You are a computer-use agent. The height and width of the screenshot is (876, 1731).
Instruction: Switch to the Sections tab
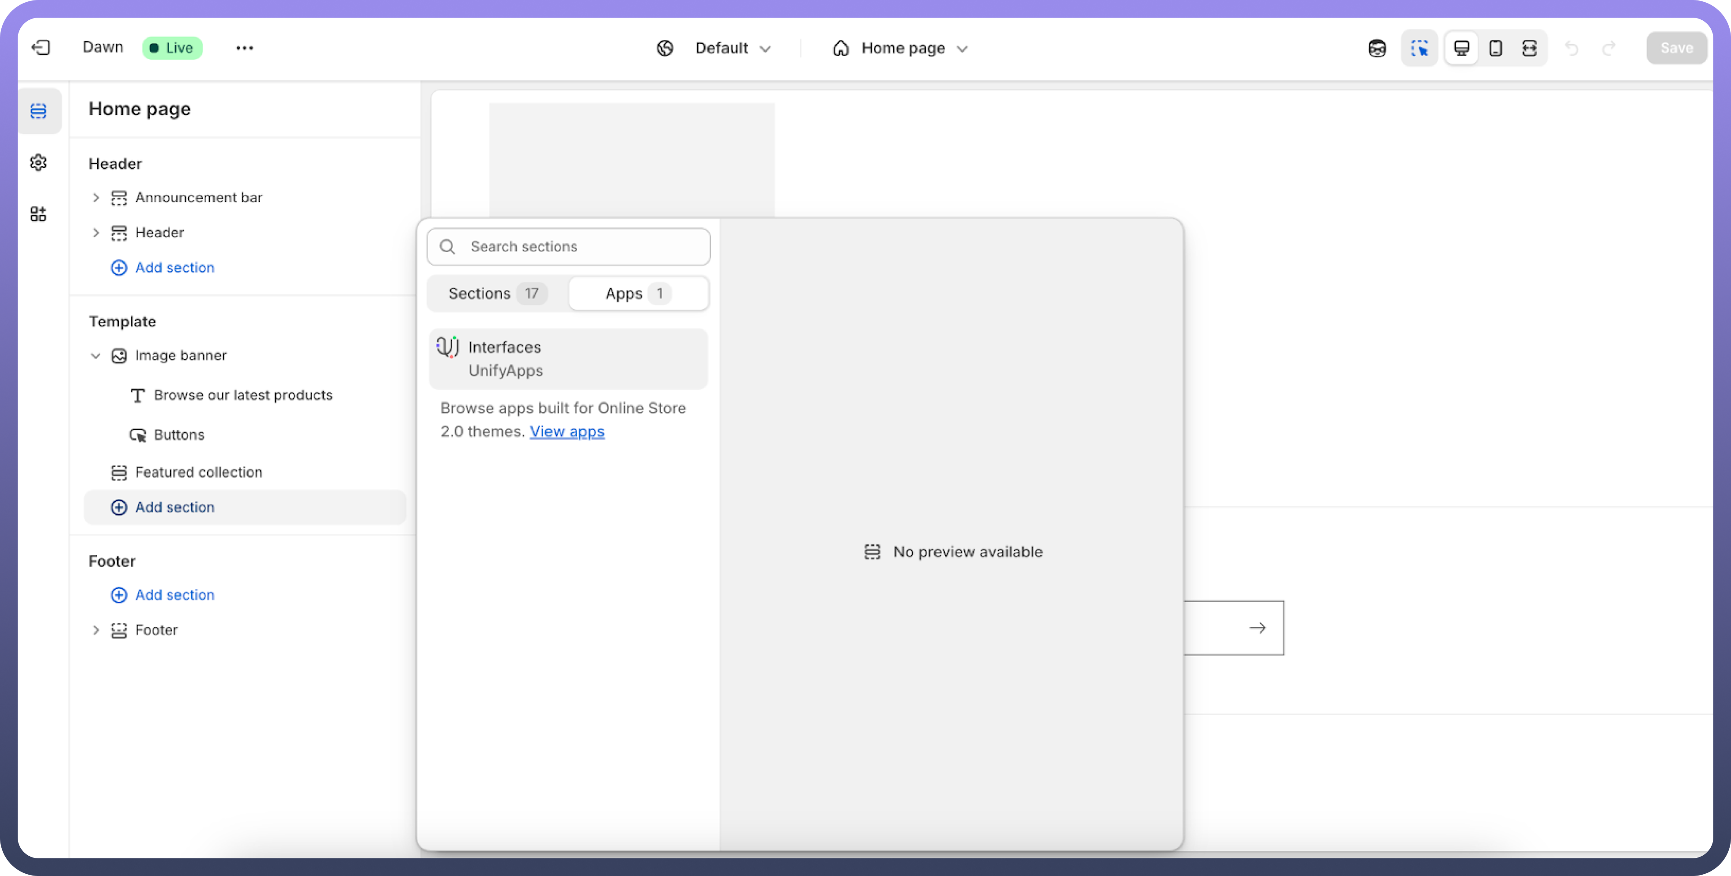(x=497, y=294)
